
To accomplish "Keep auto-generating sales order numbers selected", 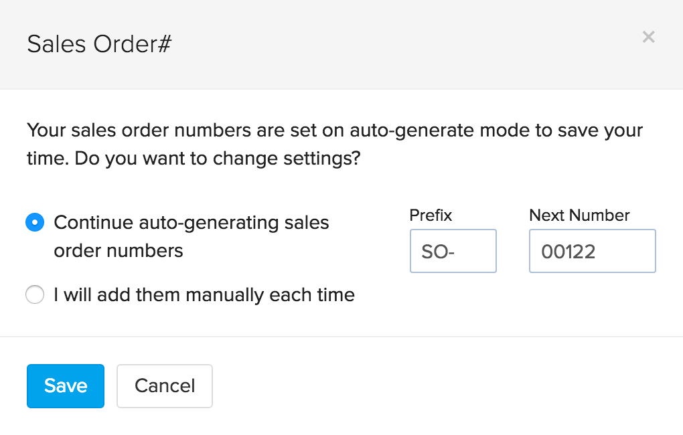I will 35,222.
